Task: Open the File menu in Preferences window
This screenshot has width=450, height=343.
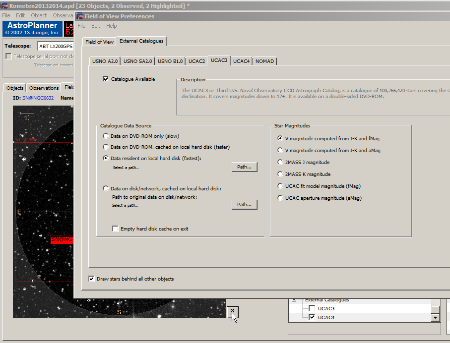Action: [81, 26]
